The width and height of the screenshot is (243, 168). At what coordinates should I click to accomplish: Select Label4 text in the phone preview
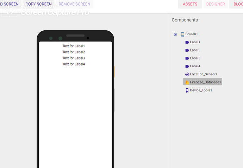74,64
